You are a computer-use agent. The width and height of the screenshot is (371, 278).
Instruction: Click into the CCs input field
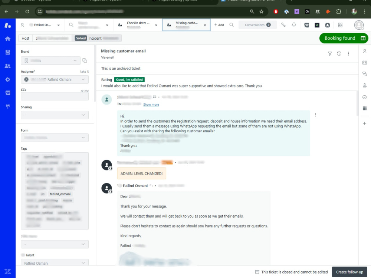(55, 96)
